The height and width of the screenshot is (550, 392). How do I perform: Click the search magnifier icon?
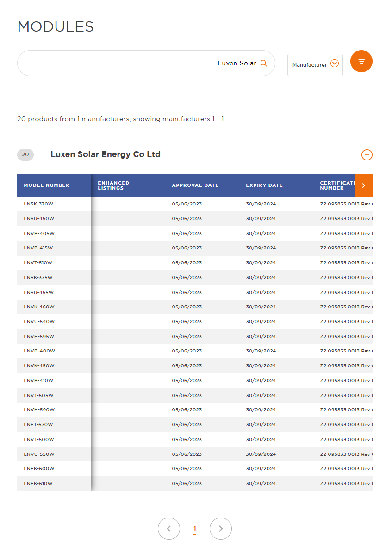click(263, 63)
